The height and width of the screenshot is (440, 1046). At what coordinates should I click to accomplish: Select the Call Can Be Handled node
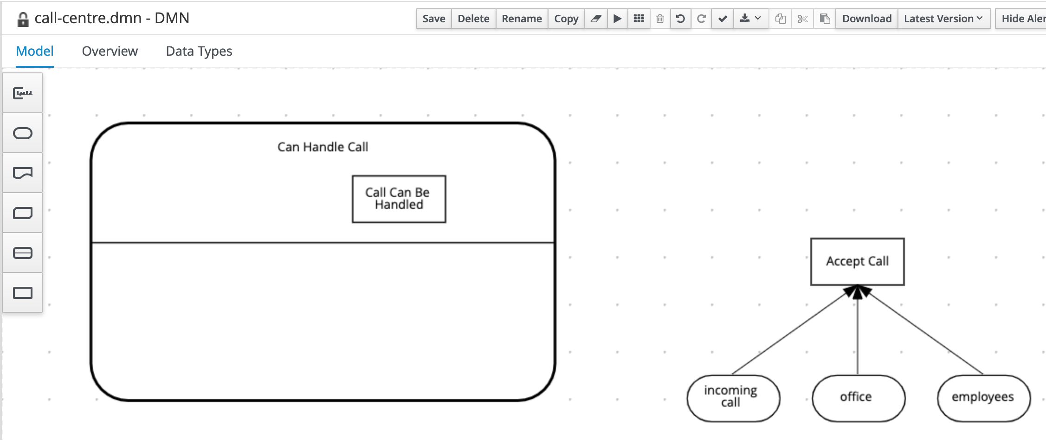point(399,199)
